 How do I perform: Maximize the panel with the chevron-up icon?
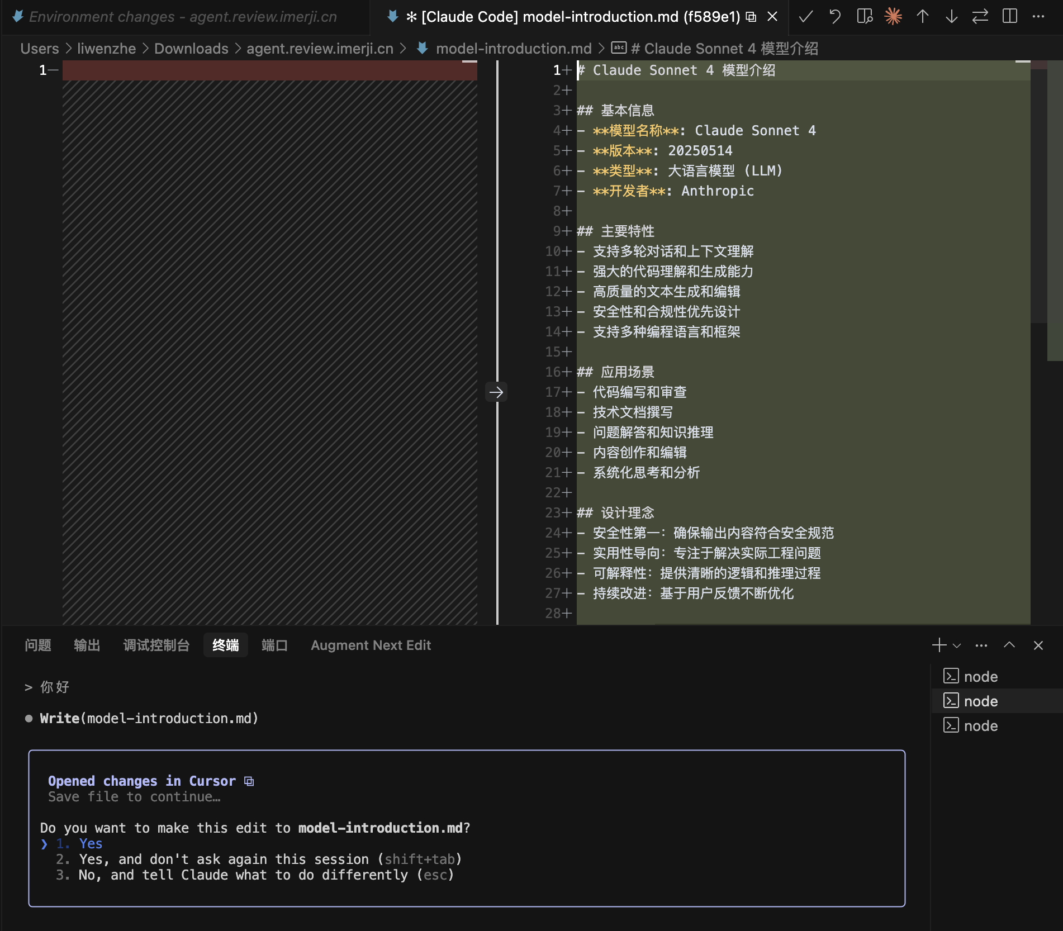[x=1009, y=645]
